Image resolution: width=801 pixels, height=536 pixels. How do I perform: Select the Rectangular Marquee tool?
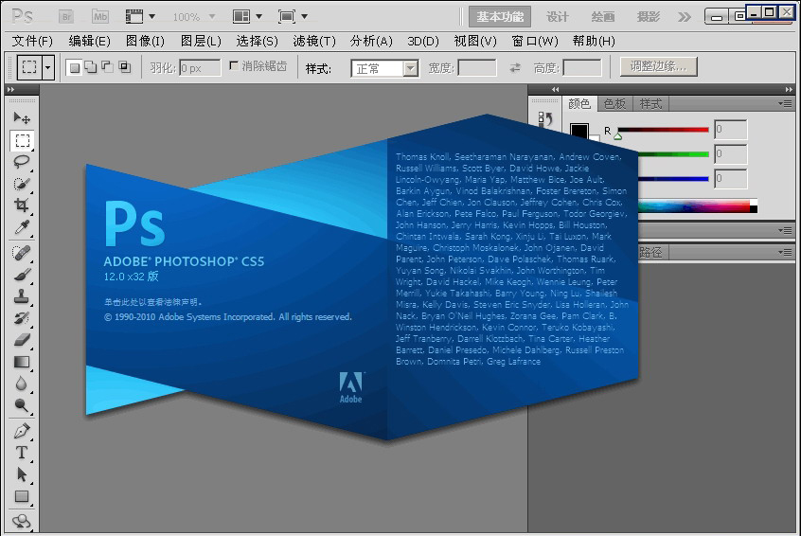pos(22,140)
